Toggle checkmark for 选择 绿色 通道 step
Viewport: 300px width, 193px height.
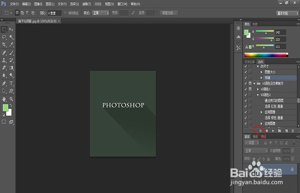coord(246,118)
